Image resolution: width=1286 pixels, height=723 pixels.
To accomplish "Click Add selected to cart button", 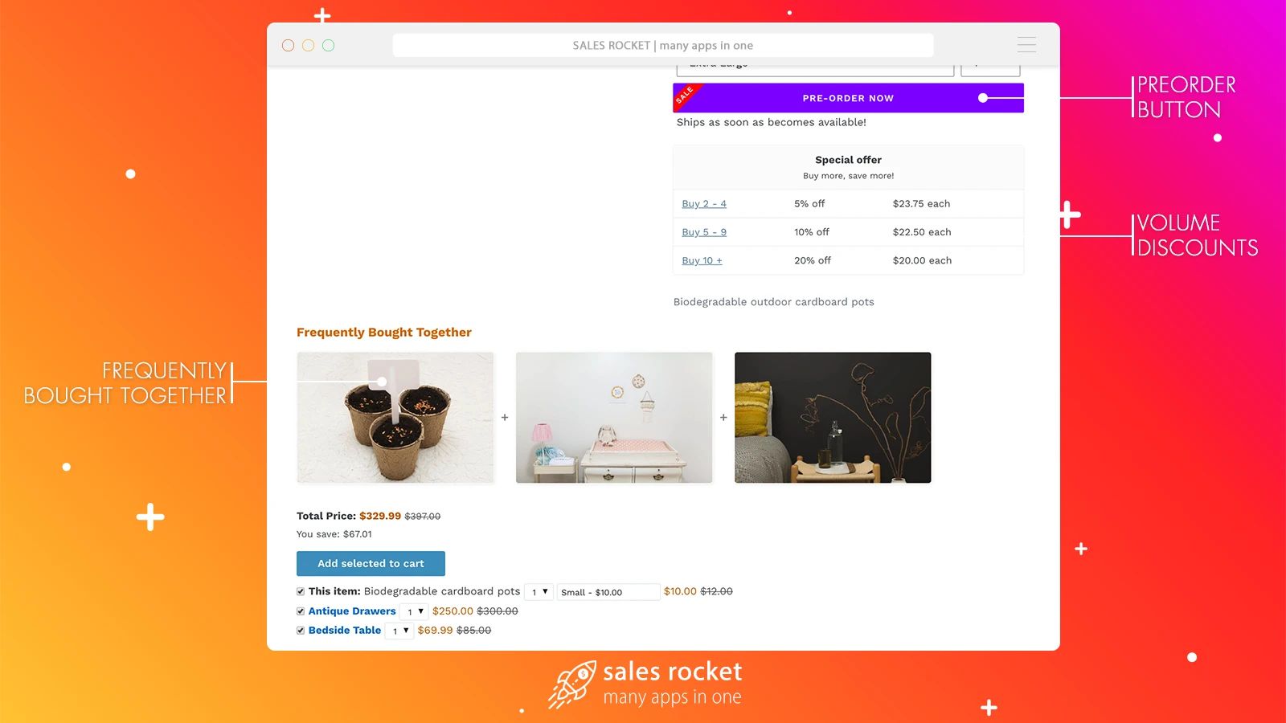I will (x=371, y=563).
